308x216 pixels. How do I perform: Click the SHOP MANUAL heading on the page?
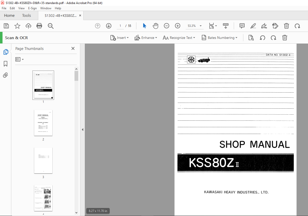pyautogui.click(x=255, y=145)
